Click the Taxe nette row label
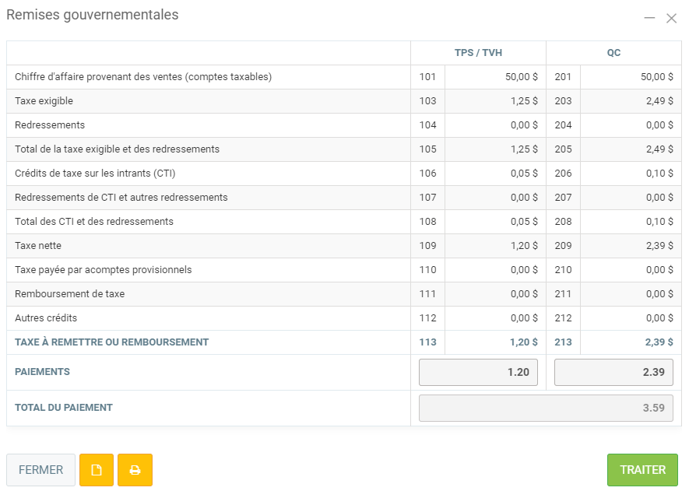The height and width of the screenshot is (491, 689). click(38, 246)
